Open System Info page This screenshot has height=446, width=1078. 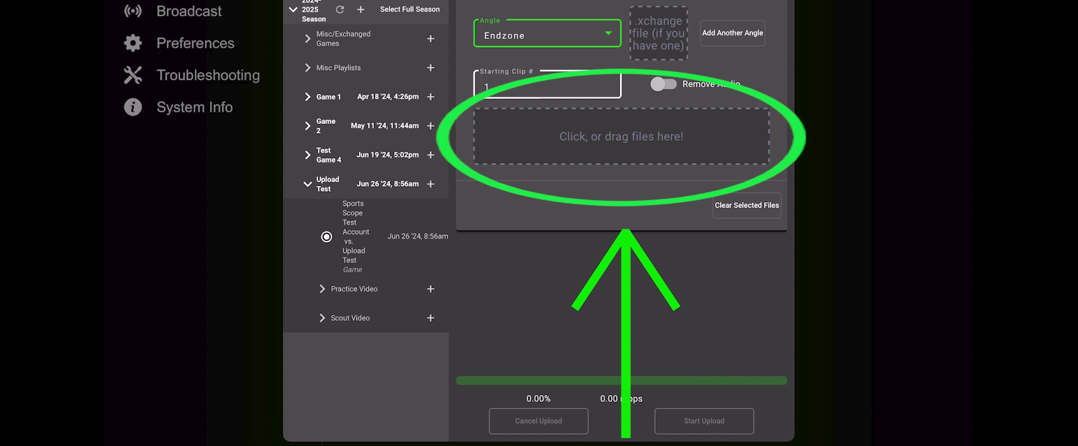(194, 107)
